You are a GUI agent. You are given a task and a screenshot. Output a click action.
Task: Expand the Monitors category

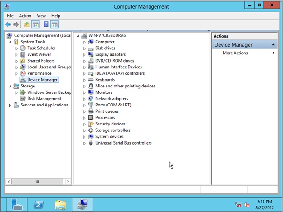tap(84, 92)
